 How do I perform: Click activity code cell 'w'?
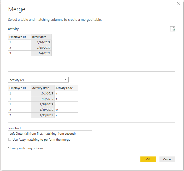pos(66,110)
